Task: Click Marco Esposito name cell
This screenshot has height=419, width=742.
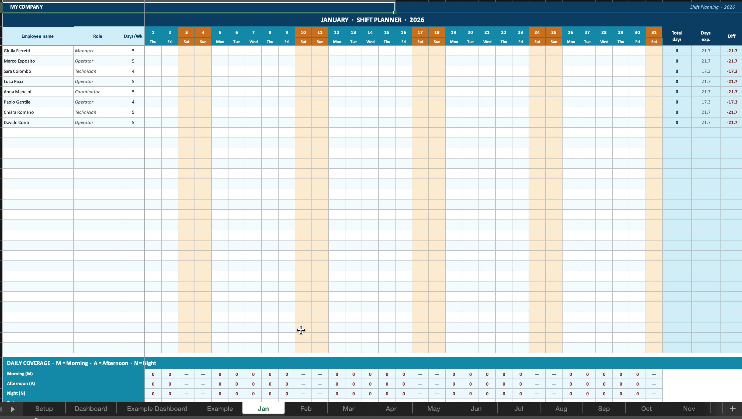Action: pyautogui.click(x=38, y=61)
